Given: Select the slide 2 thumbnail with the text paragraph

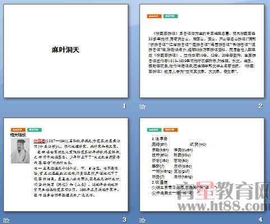Looking at the screenshot, I should coord(202,51).
